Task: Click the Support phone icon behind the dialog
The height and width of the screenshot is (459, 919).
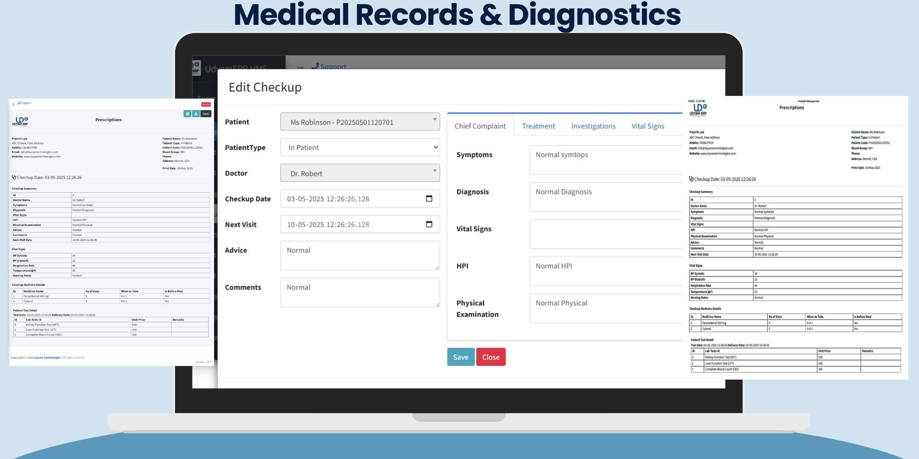Action: pyautogui.click(x=315, y=66)
